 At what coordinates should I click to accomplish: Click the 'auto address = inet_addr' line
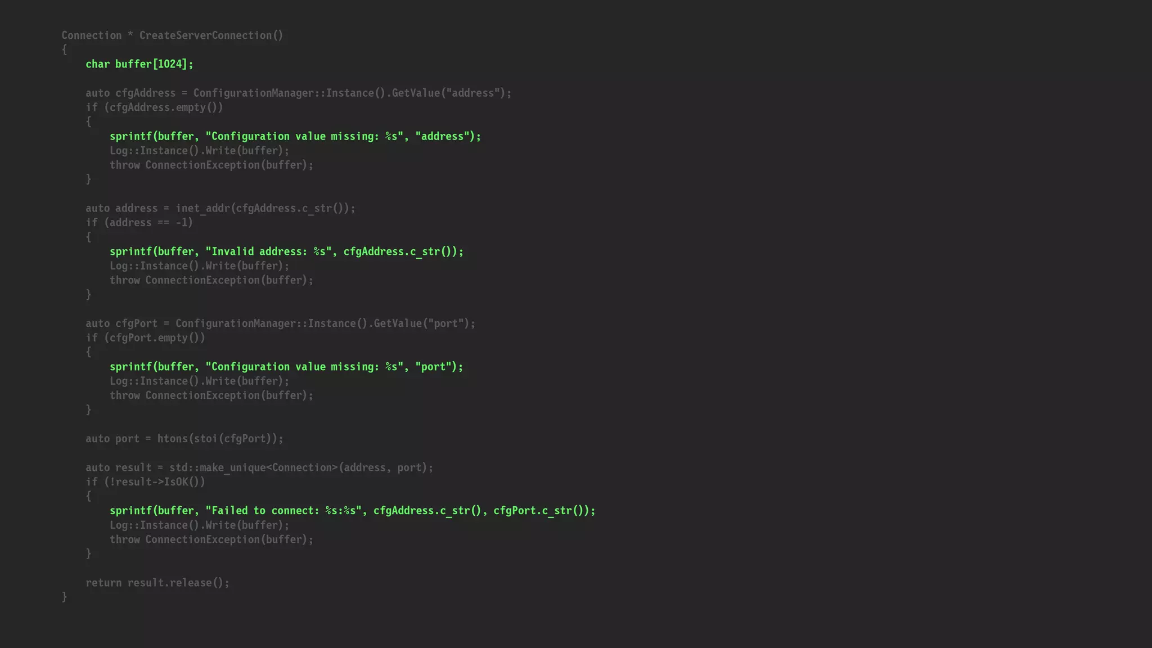pyautogui.click(x=220, y=208)
